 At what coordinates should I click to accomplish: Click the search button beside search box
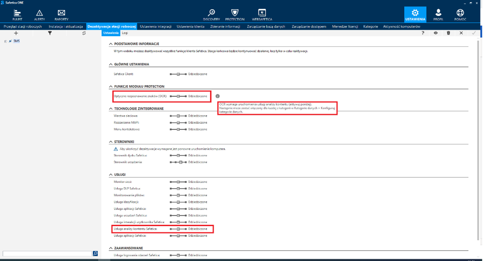[x=95, y=253]
